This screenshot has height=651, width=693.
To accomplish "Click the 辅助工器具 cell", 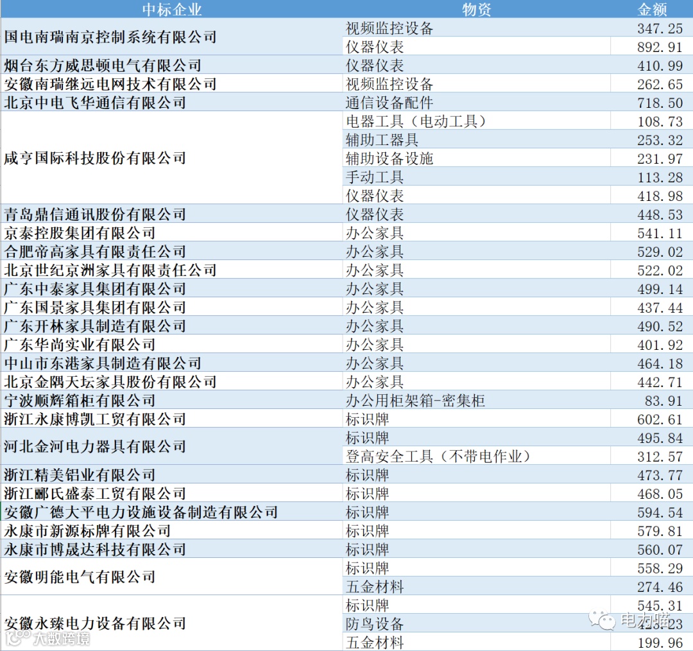I will [x=476, y=139].
